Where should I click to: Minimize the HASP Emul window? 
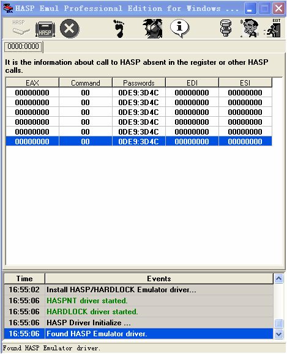pos(250,9)
